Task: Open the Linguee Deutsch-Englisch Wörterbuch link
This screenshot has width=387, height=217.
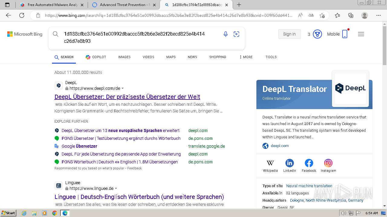Action: coord(139,197)
